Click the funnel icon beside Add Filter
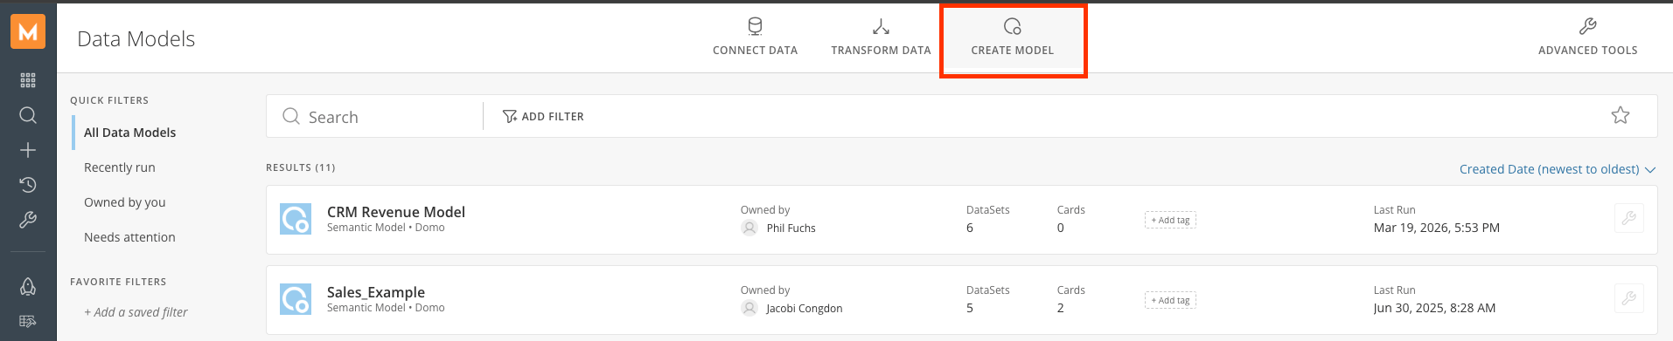This screenshot has height=341, width=1673. [510, 116]
